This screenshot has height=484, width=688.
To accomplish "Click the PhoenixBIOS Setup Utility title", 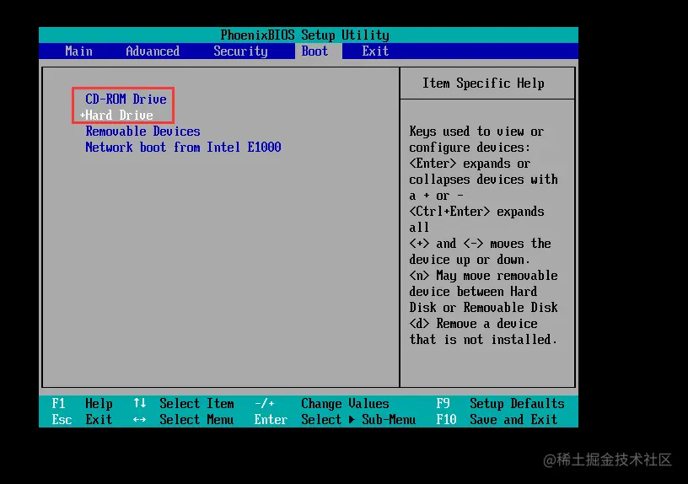I will coord(305,35).
